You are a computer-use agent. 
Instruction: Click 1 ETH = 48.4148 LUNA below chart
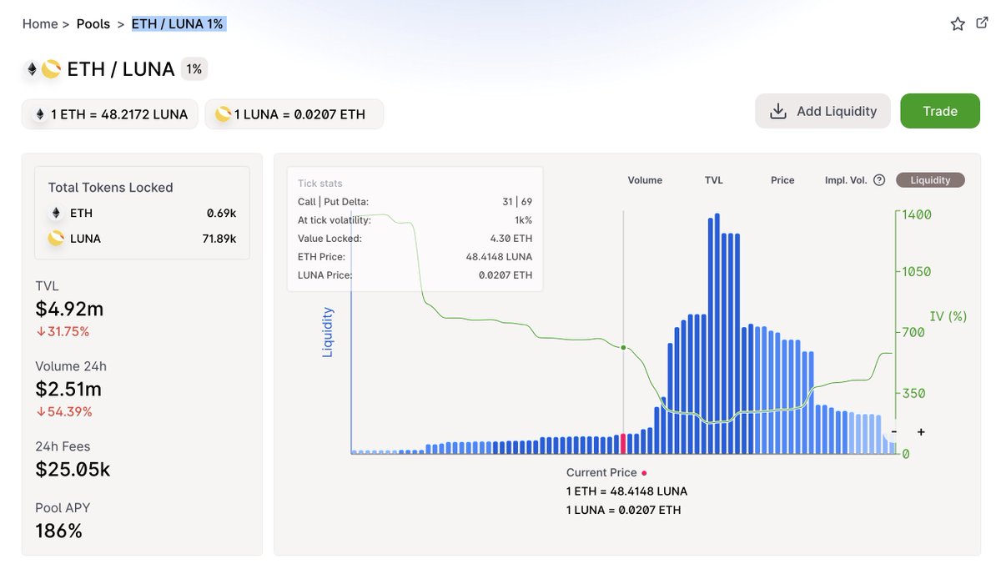(626, 491)
